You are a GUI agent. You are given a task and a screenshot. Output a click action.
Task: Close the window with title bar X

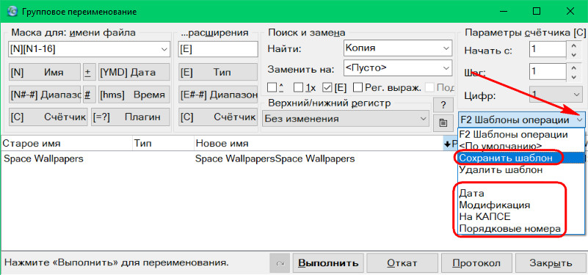(570, 12)
